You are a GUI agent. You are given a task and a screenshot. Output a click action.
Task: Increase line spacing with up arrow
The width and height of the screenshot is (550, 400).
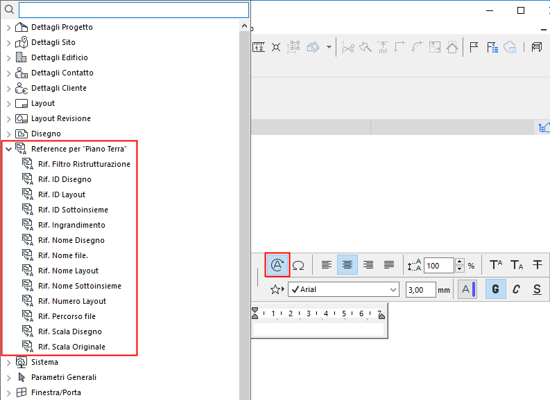point(460,262)
